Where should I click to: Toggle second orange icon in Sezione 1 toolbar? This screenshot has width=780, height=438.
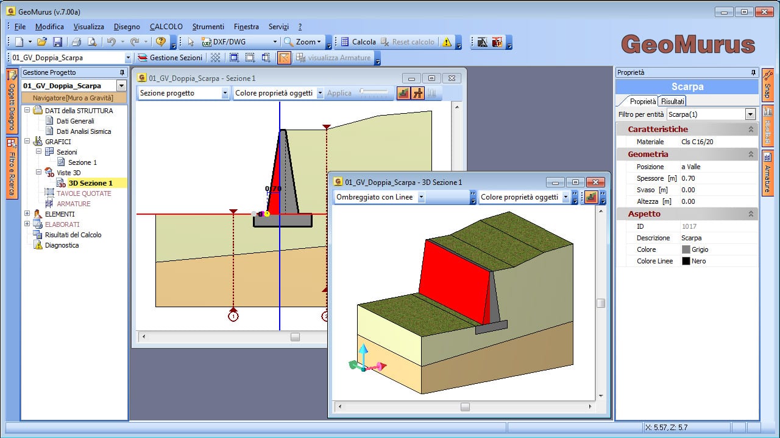click(417, 93)
